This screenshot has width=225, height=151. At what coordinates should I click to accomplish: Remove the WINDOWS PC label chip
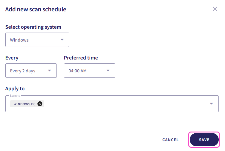(x=40, y=104)
